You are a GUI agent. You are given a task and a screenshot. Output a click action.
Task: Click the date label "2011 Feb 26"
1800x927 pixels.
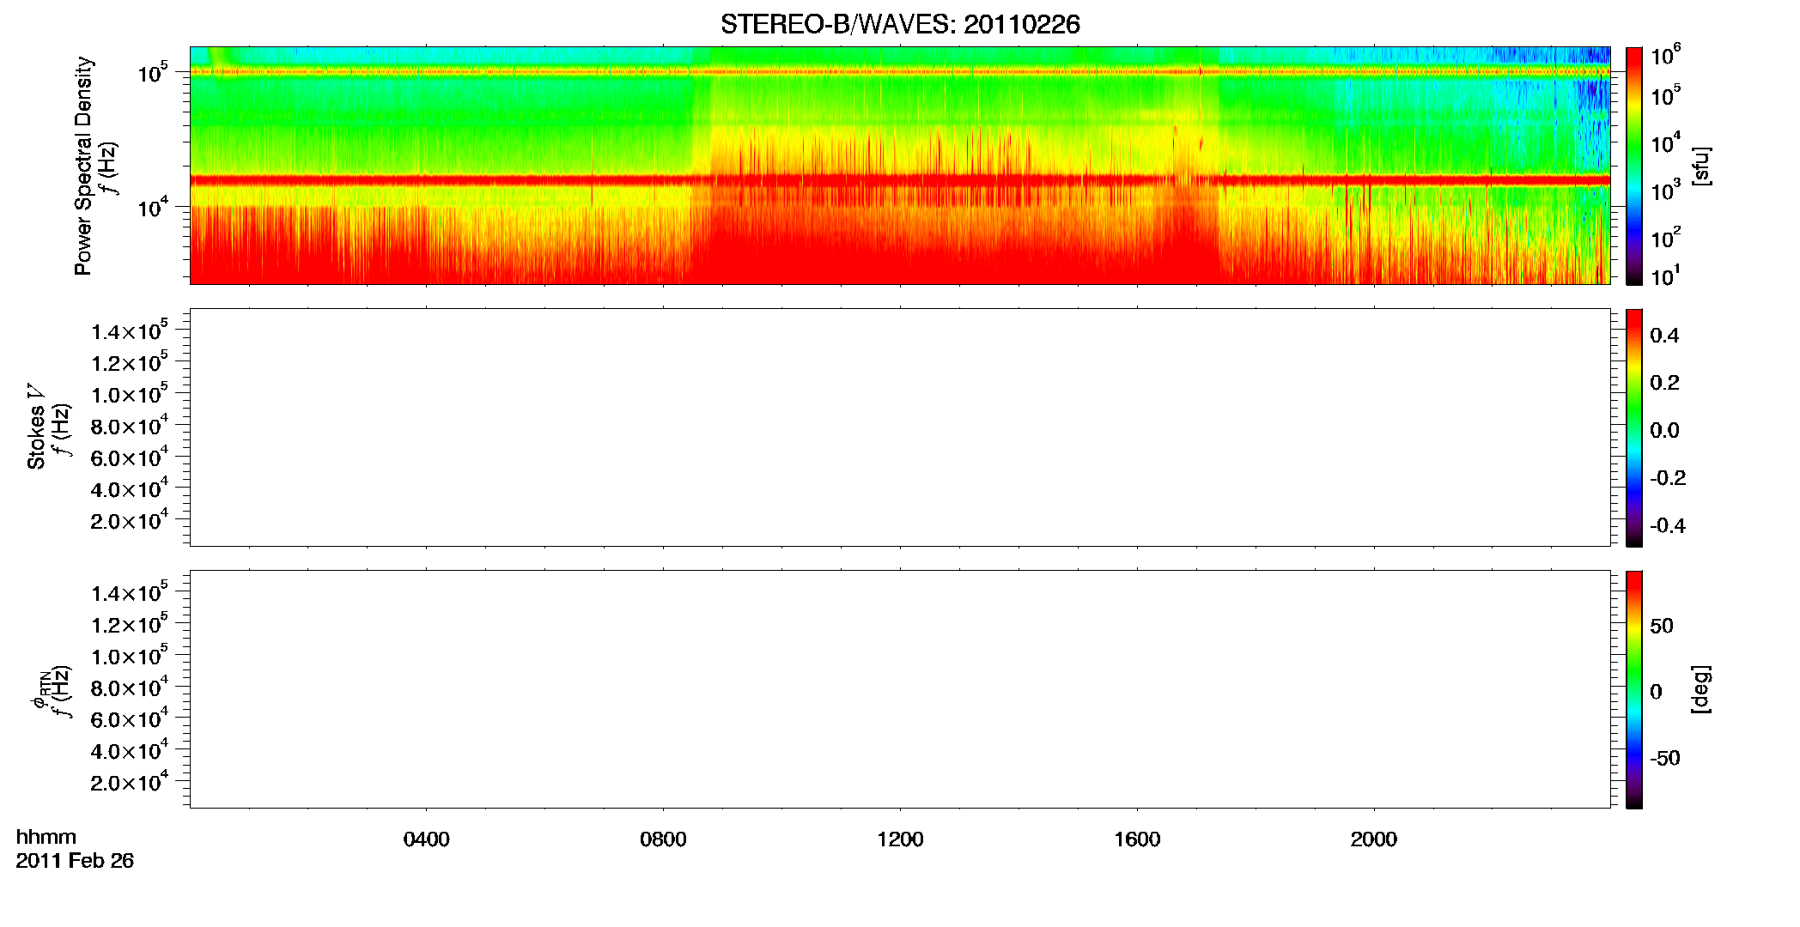(x=75, y=861)
